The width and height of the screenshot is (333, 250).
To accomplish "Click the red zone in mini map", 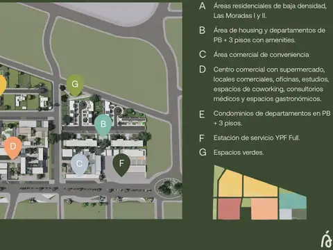I will click(229, 209).
